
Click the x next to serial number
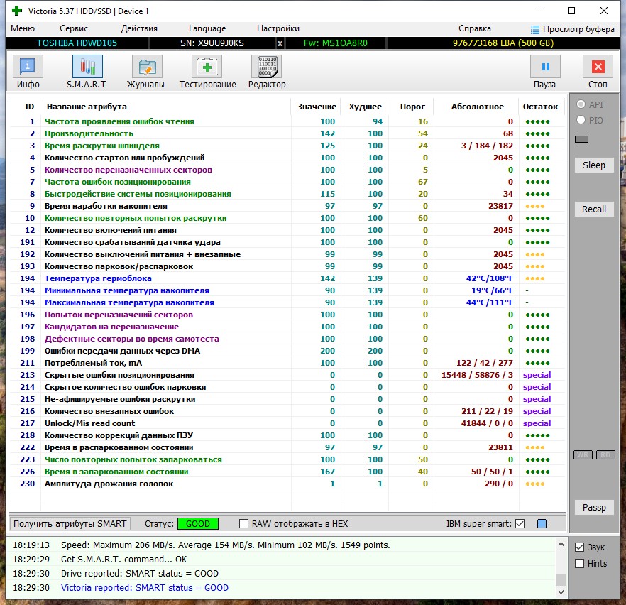[280, 43]
